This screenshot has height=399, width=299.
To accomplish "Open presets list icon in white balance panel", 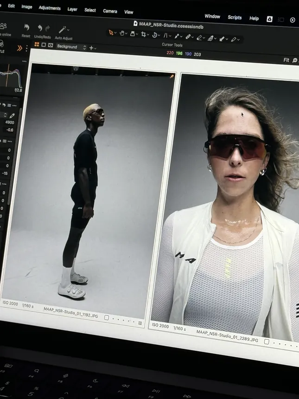I will tap(9, 105).
